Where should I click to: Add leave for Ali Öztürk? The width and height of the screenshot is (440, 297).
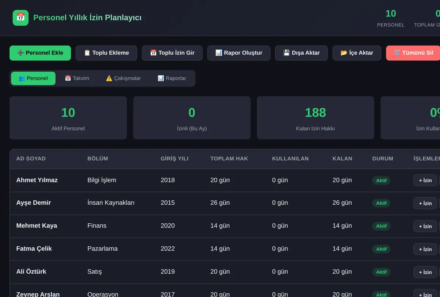point(425,272)
